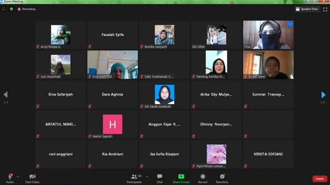330x185 pixels.
Task: Unmute the Audio microphone
Action: [x=9, y=178]
